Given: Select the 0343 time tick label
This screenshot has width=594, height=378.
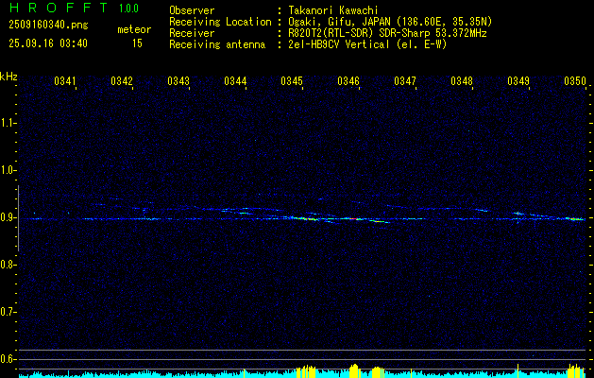Looking at the screenshot, I should (x=178, y=81).
